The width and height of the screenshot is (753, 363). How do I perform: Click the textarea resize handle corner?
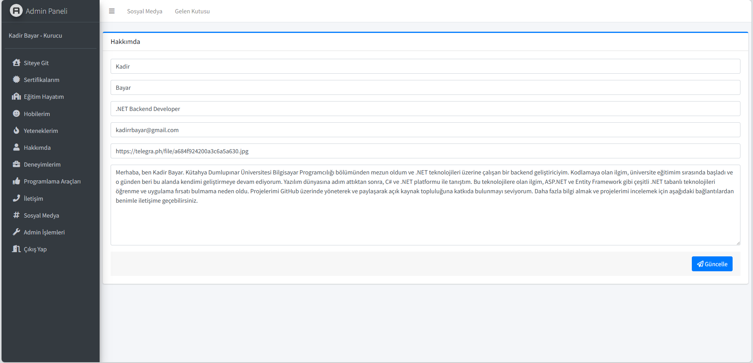click(738, 243)
